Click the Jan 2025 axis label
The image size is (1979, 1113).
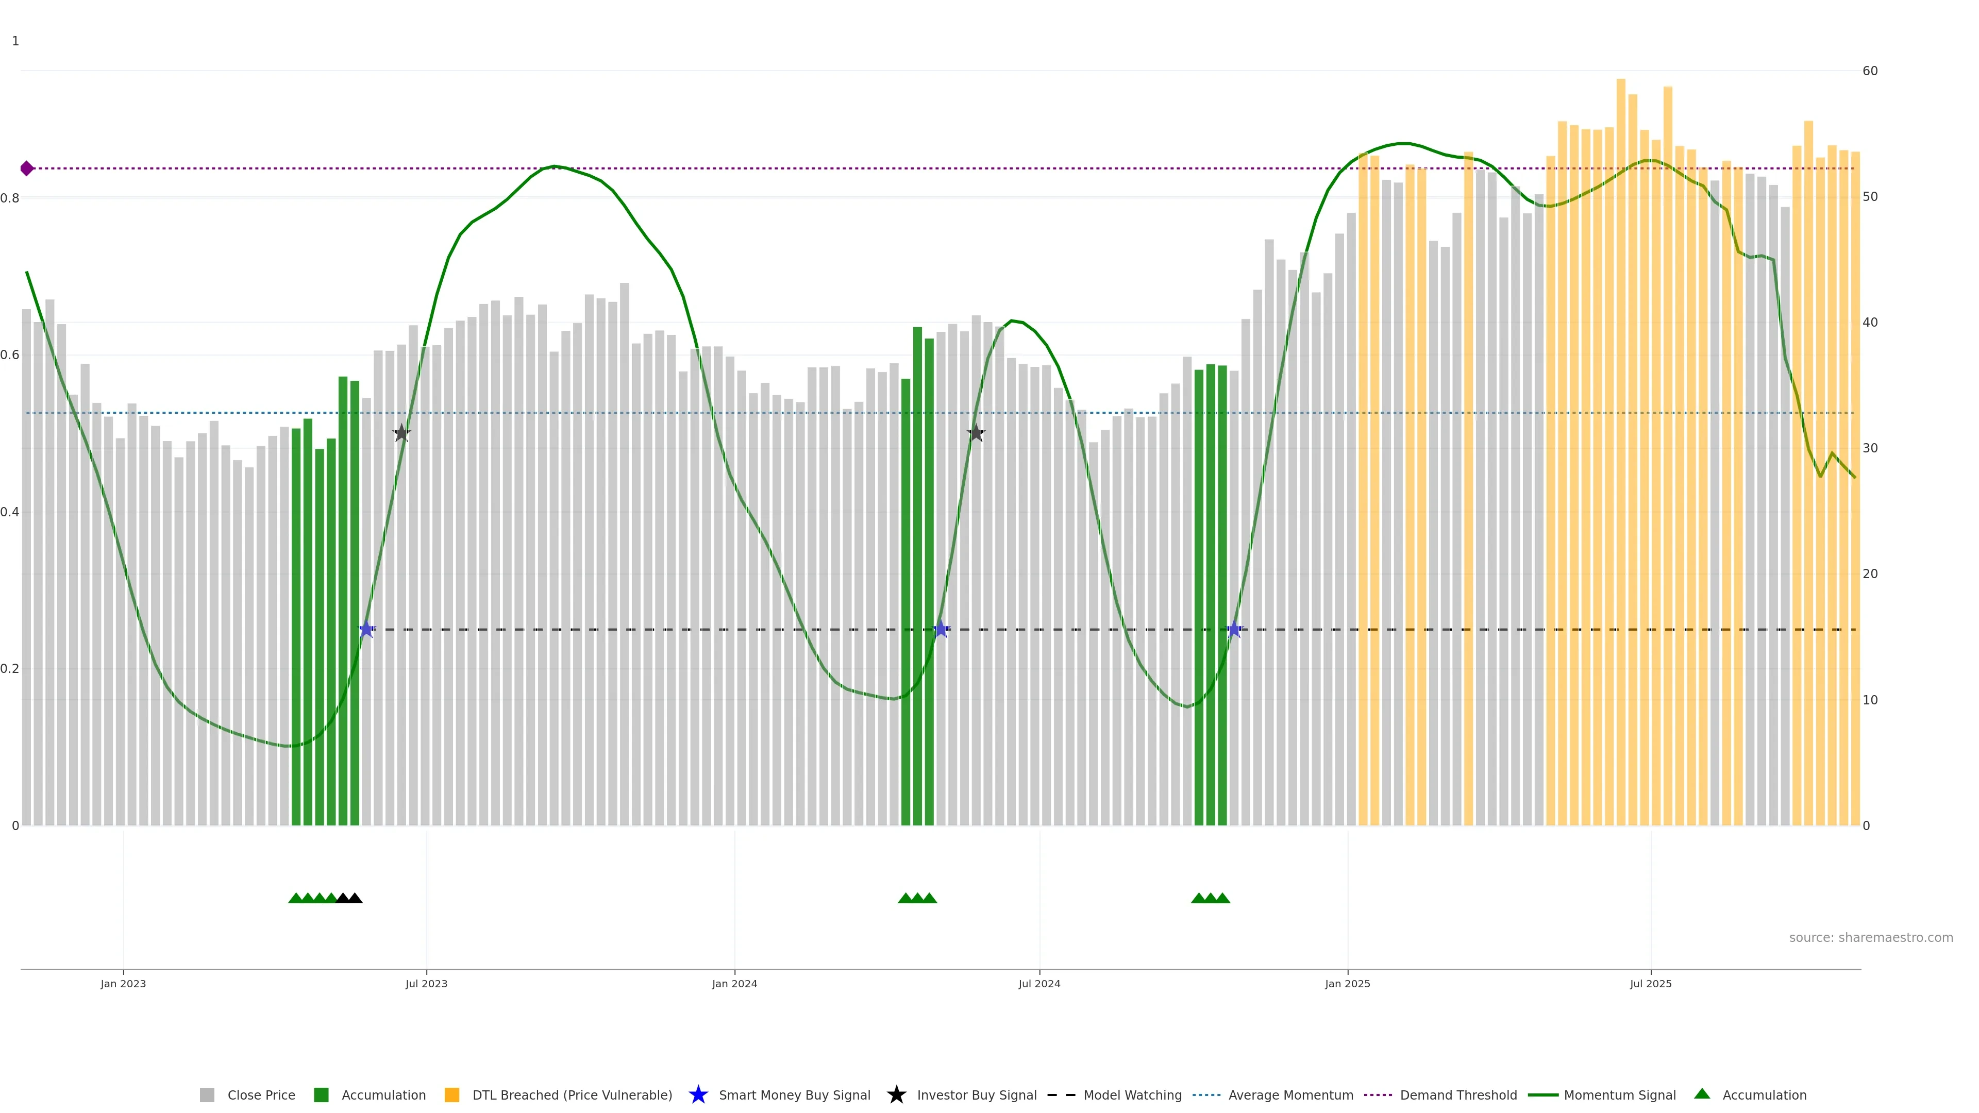click(1347, 983)
